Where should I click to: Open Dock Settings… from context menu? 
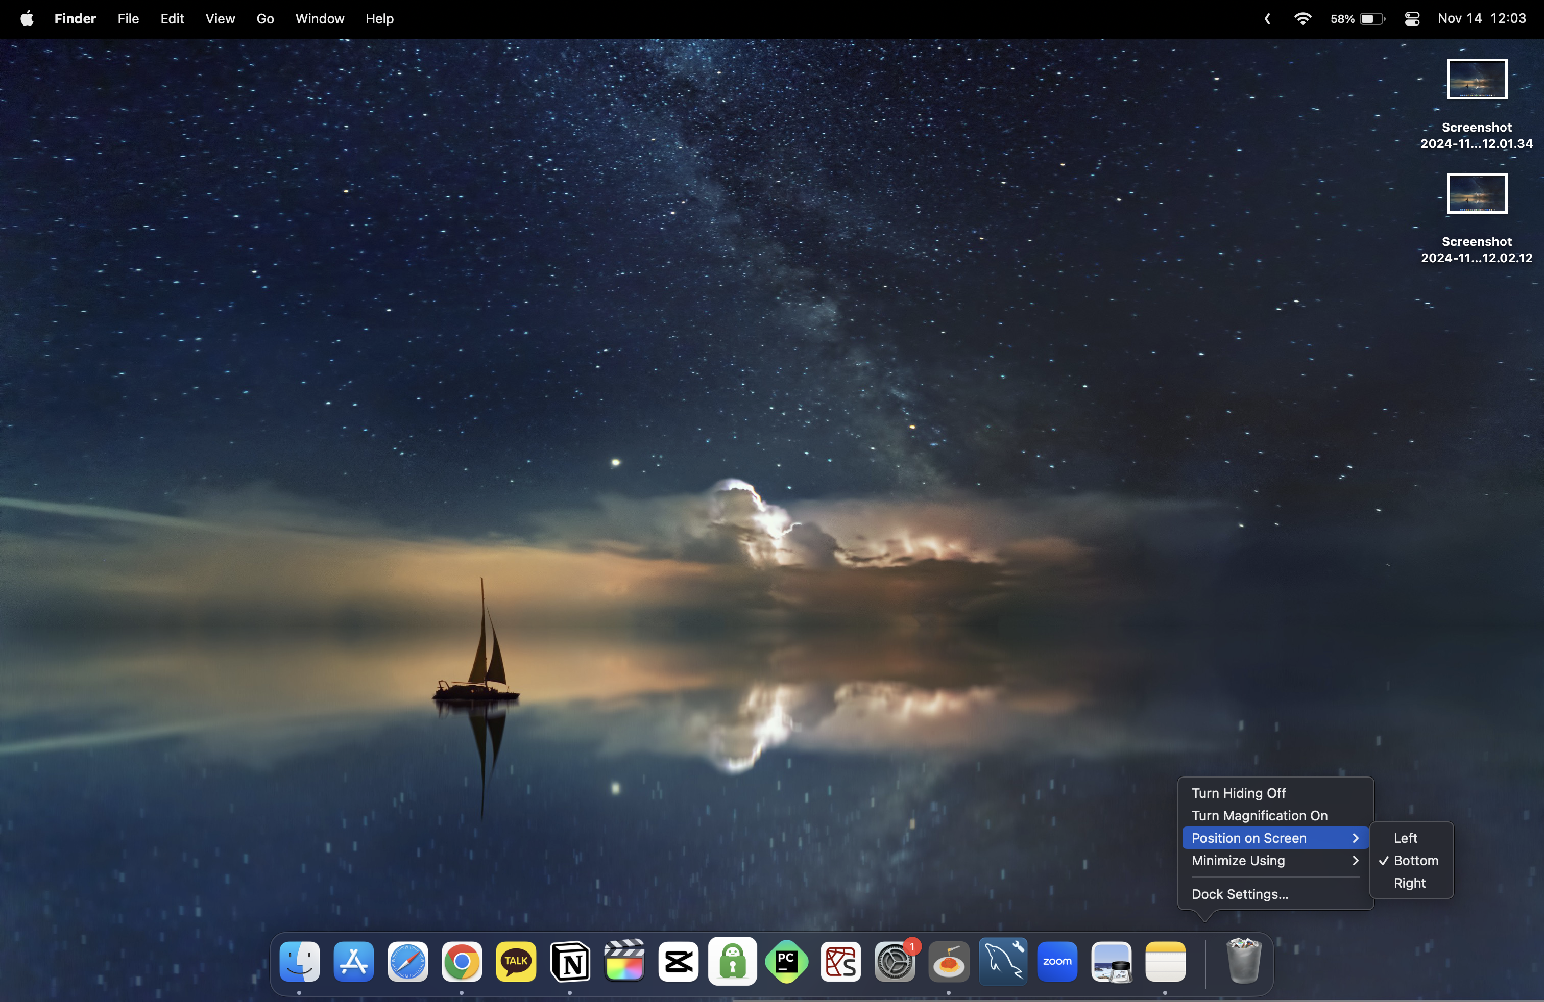(x=1240, y=894)
